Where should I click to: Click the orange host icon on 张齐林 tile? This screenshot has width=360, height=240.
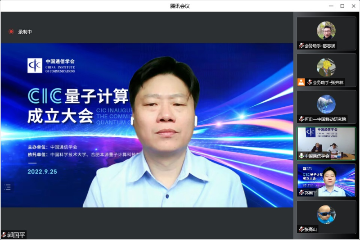[301, 82]
